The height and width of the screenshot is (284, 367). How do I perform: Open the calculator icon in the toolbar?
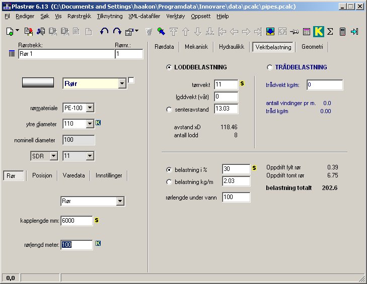(343, 32)
